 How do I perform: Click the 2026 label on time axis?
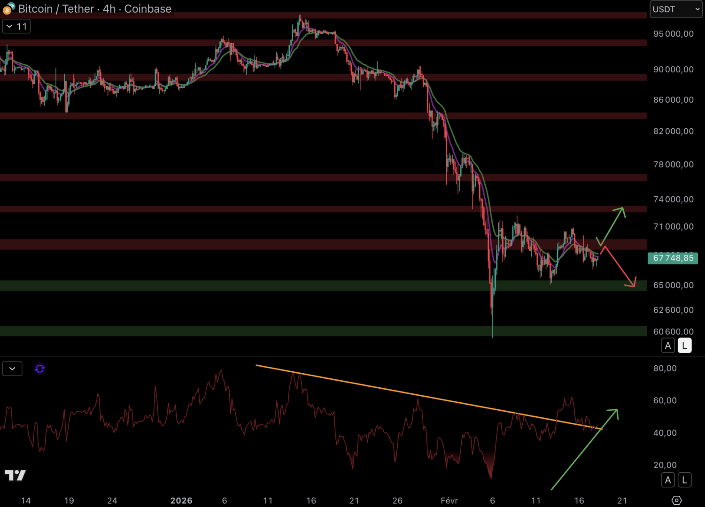click(181, 500)
